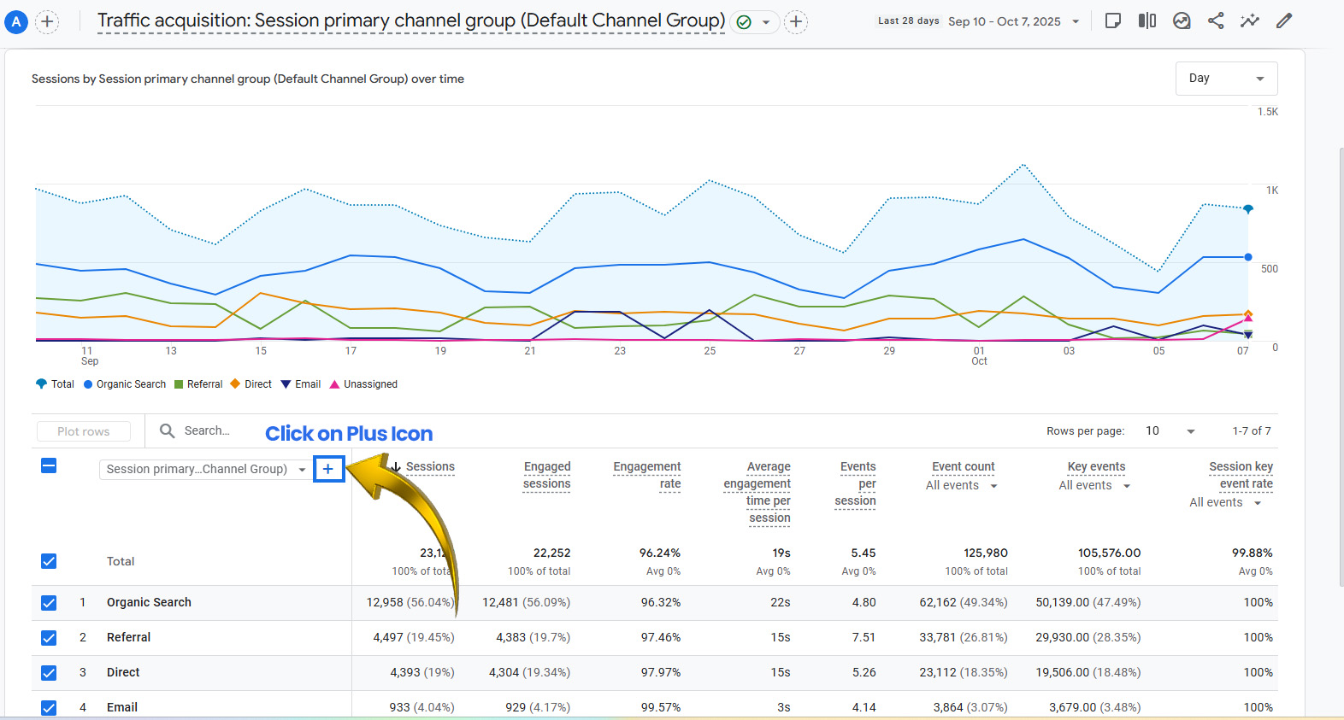This screenshot has height=720, width=1344.
Task: Click the annotation note icon in the toolbar
Action: 1113,20
